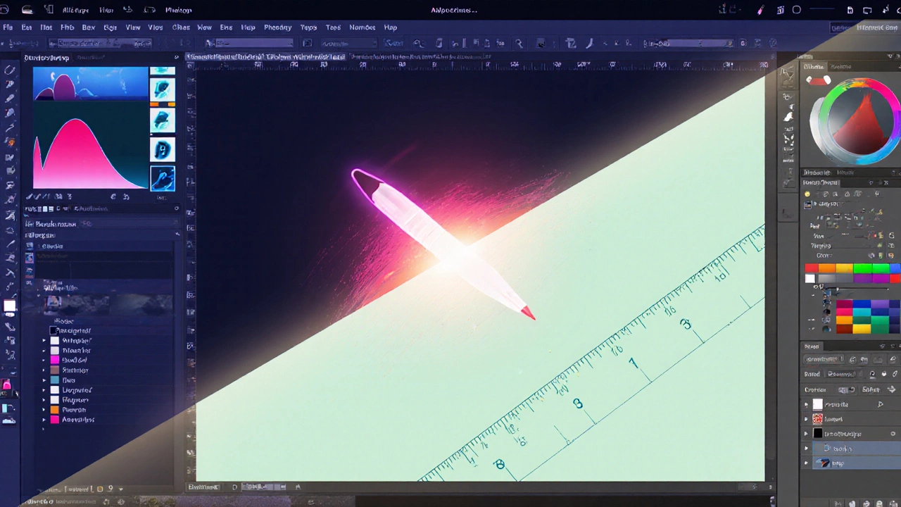Image resolution: width=901 pixels, height=507 pixels.
Task: Click the active document tab above the canvas
Action: point(266,56)
